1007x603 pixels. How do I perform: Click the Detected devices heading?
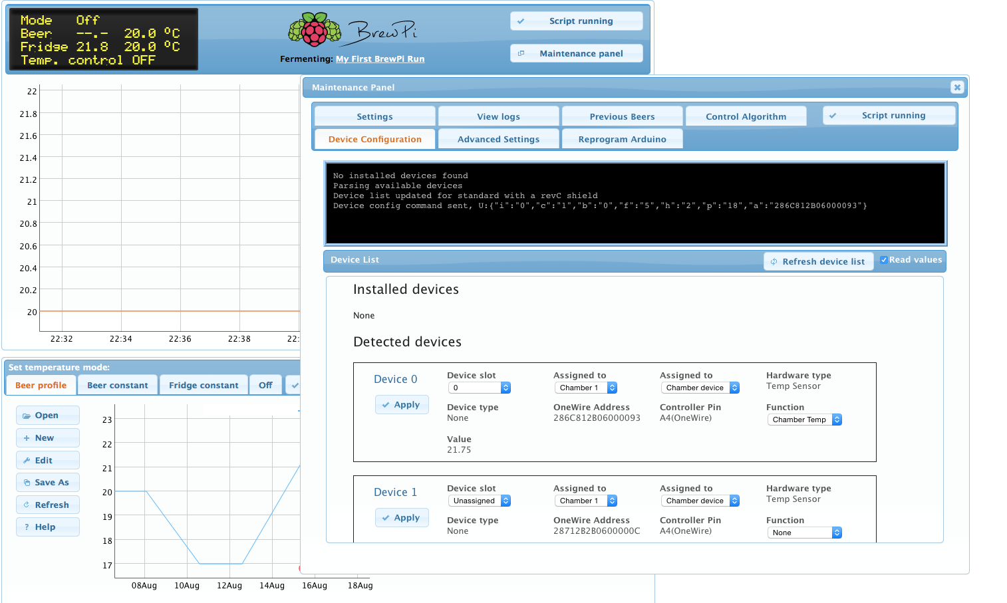pyautogui.click(x=407, y=342)
